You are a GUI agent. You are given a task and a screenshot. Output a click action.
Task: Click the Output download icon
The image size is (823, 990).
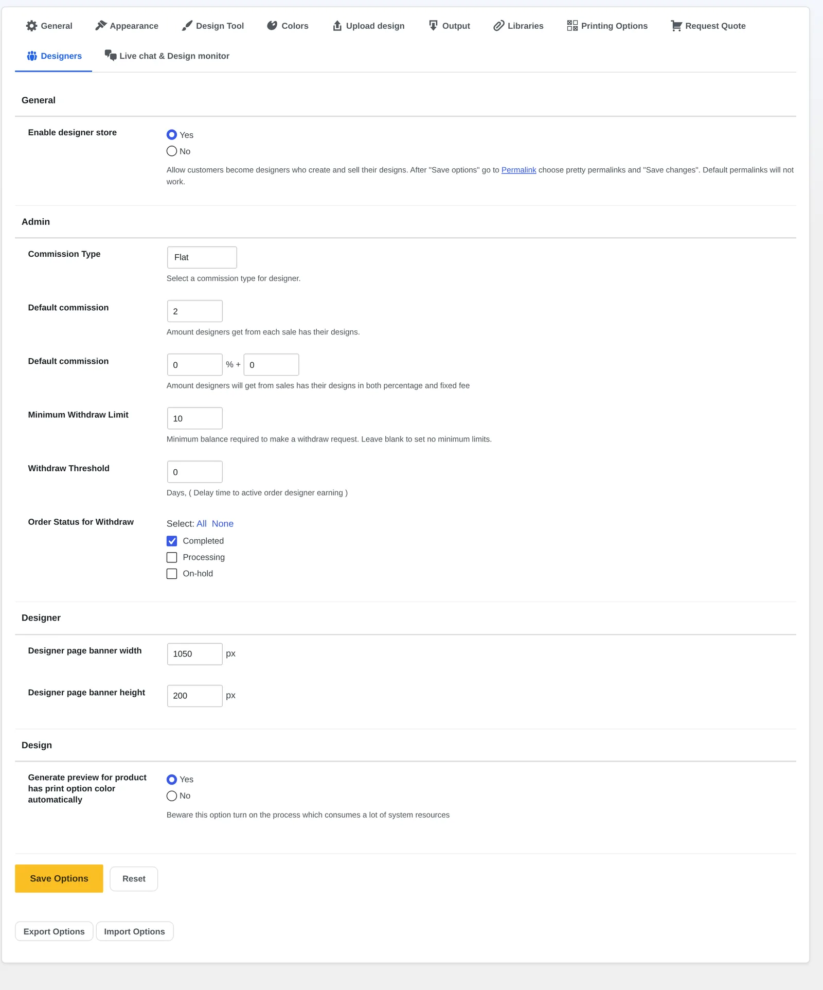coord(434,26)
